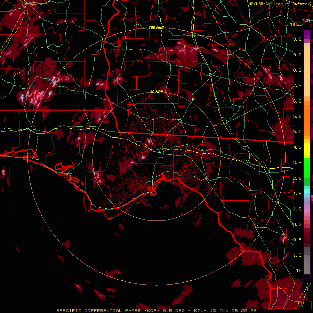Click the 1.8 value on the color scale

point(297,194)
